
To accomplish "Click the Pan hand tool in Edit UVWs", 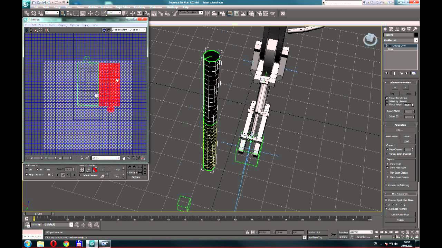I will pyautogui.click(x=124, y=158).
